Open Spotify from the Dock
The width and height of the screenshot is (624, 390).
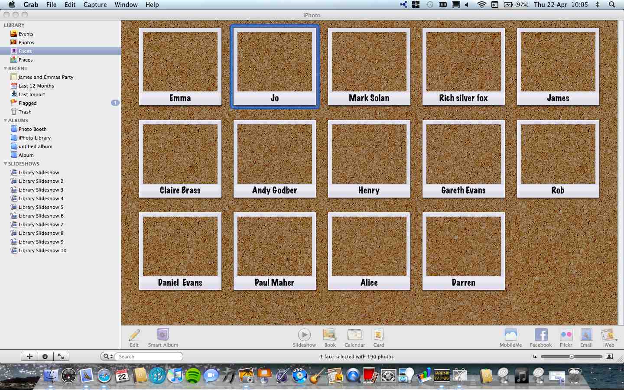[x=193, y=375]
